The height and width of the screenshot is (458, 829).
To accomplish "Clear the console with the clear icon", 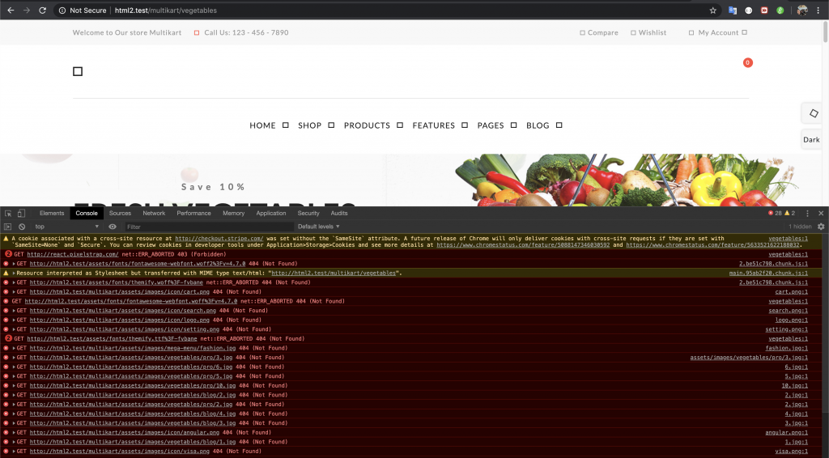I will pos(22,227).
